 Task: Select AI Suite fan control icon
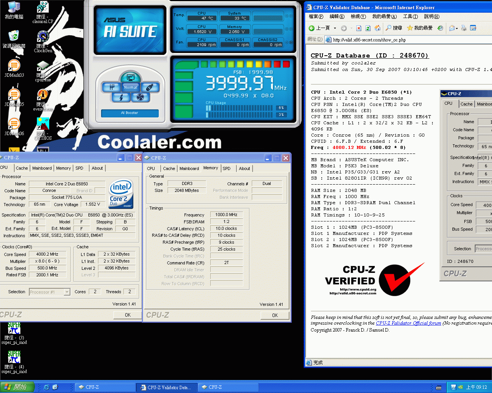(x=141, y=97)
